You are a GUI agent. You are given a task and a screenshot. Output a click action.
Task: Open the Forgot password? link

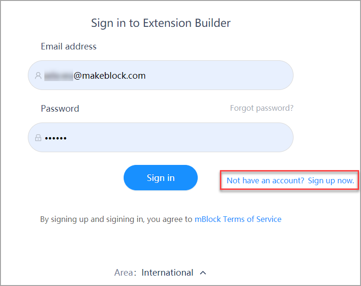(262, 108)
